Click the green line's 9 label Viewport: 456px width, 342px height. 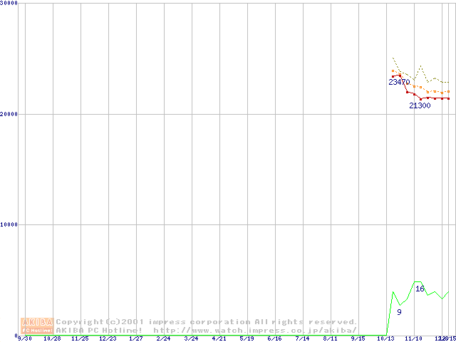pyautogui.click(x=399, y=312)
